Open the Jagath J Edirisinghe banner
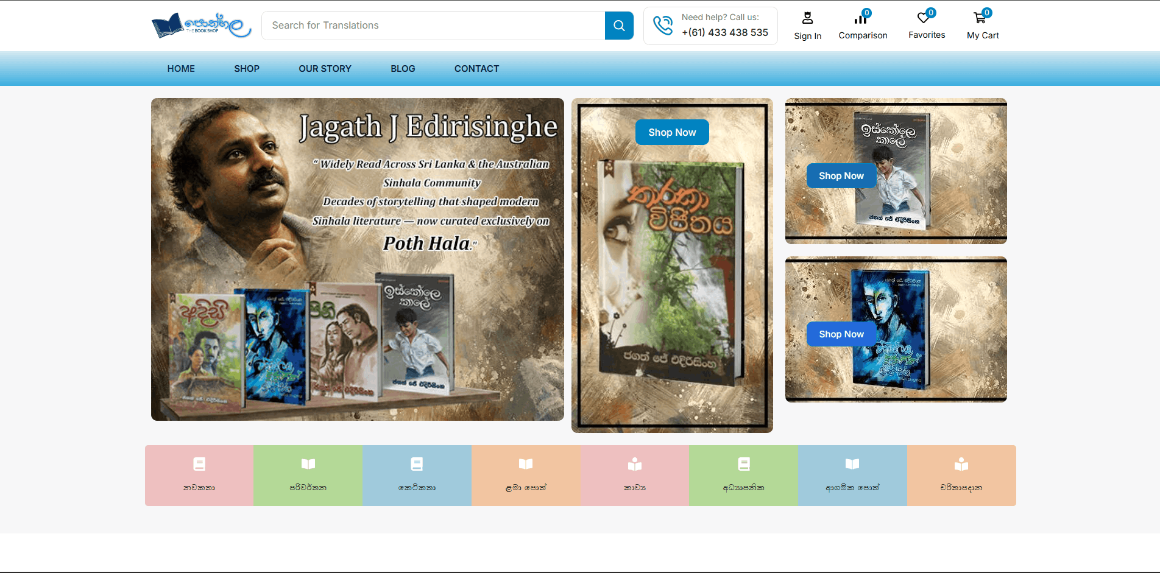 358,259
